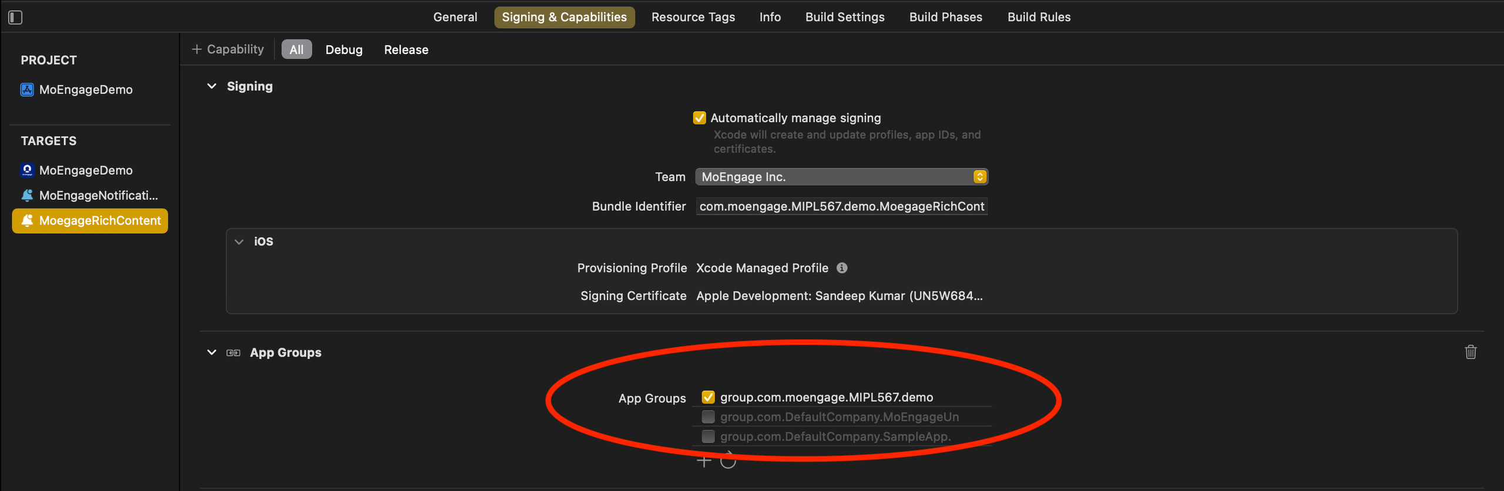Uncheck group.com.moengage.MIPL567.demo app group
Viewport: 1504px width, 491px height.
[708, 398]
